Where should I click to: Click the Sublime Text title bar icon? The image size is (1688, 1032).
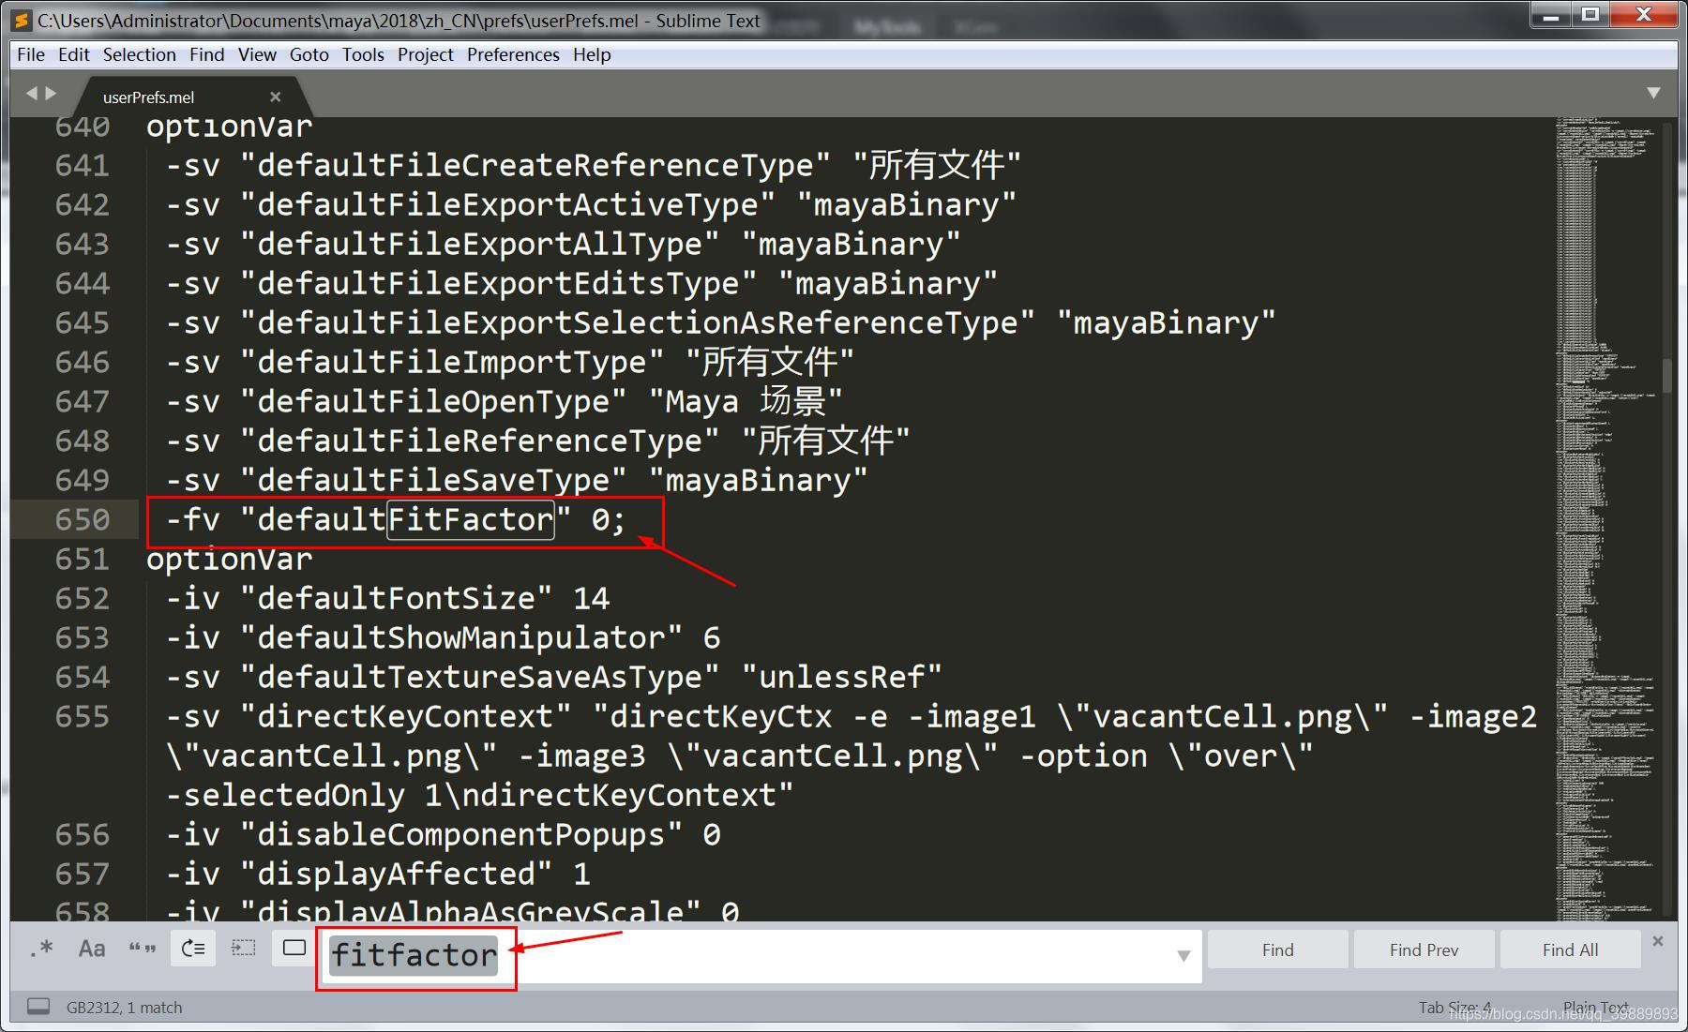pyautogui.click(x=21, y=20)
